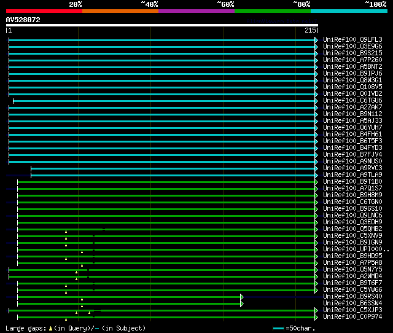This screenshot has width=393, height=333.
Task: Click the cyan A9TLA9 alignment bar
Action: 172,175
